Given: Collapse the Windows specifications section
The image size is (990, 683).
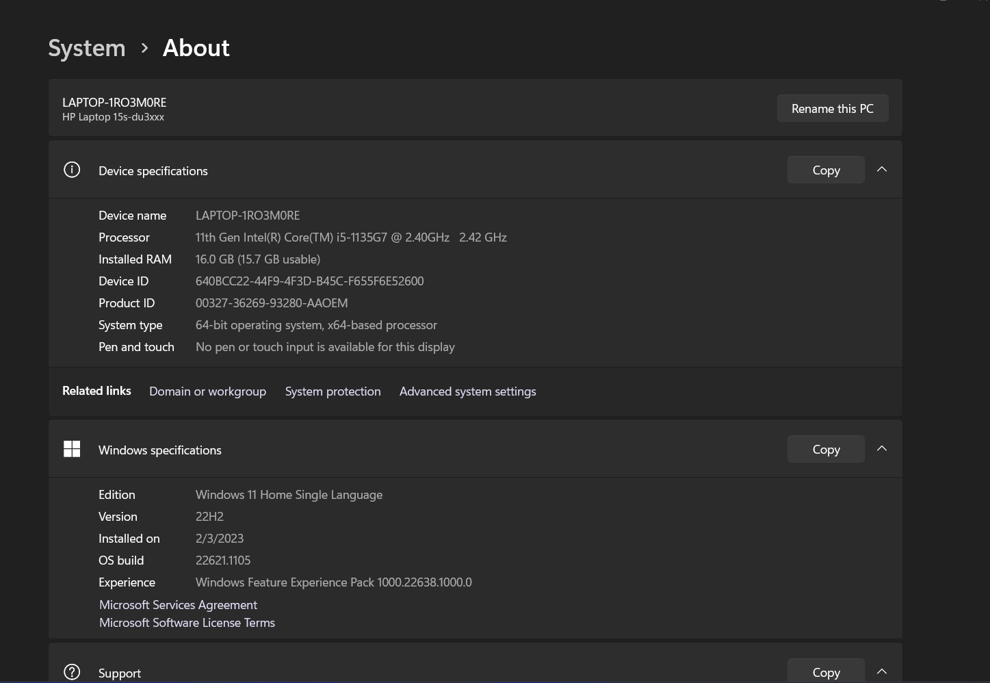Looking at the screenshot, I should (882, 449).
